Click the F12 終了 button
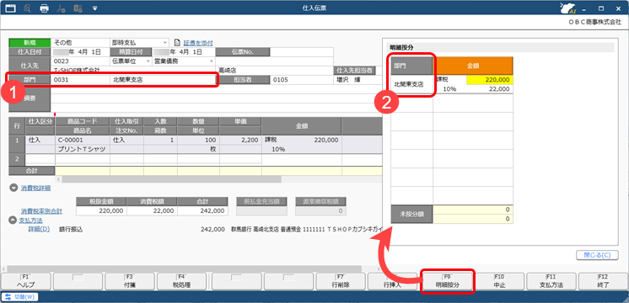Screen dimensions: 629x303 (x=604, y=281)
